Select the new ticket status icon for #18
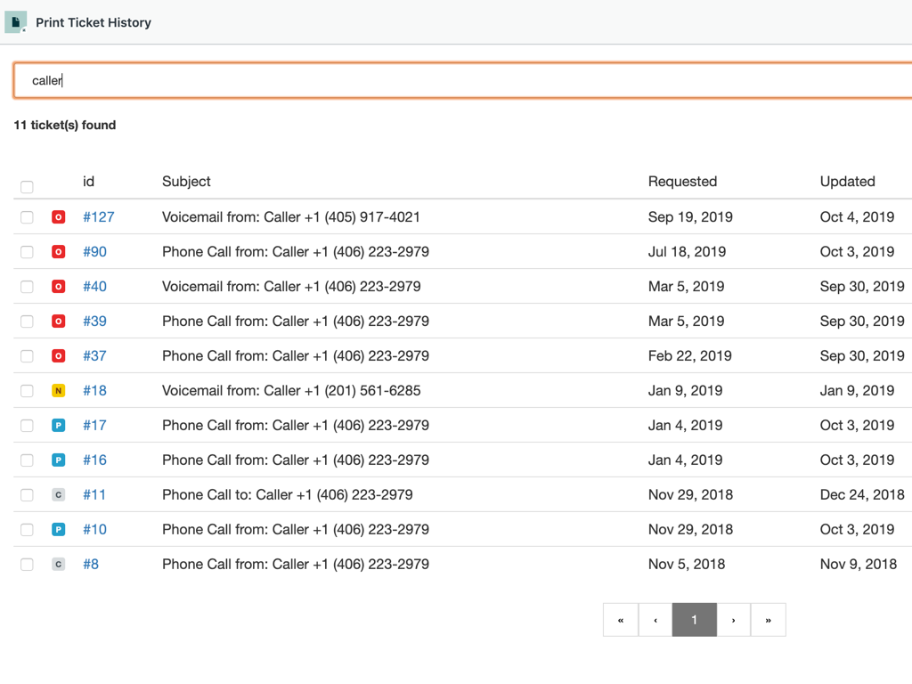The image size is (912, 684). [58, 390]
